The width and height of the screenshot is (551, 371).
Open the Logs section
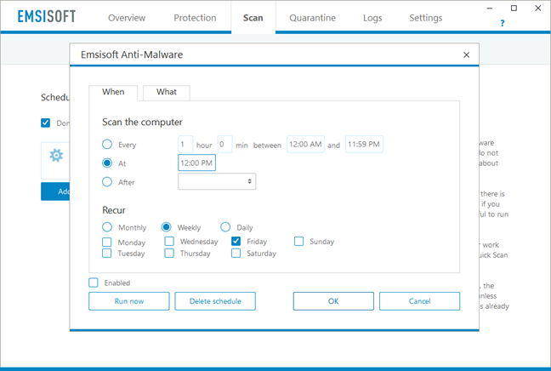[x=372, y=18]
